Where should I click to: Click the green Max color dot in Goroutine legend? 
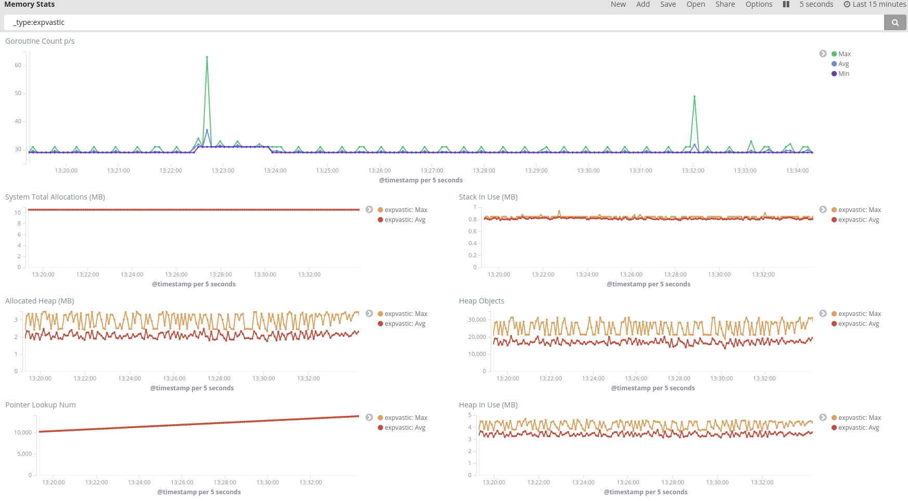[834, 54]
